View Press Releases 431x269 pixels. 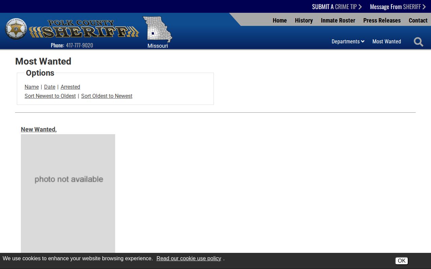(x=382, y=21)
